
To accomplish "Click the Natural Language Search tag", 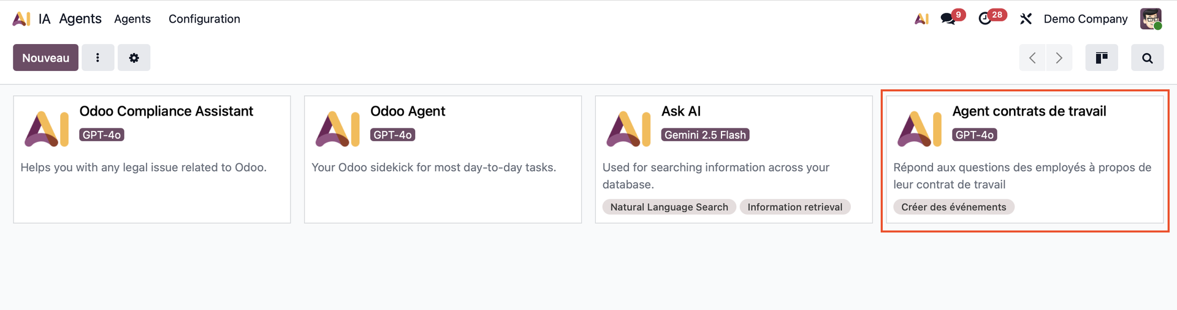I will pyautogui.click(x=669, y=207).
